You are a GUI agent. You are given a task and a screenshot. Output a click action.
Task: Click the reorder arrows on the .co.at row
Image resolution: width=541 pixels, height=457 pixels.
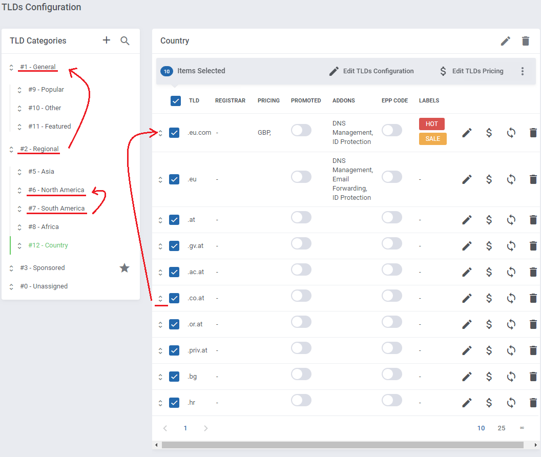(160, 298)
